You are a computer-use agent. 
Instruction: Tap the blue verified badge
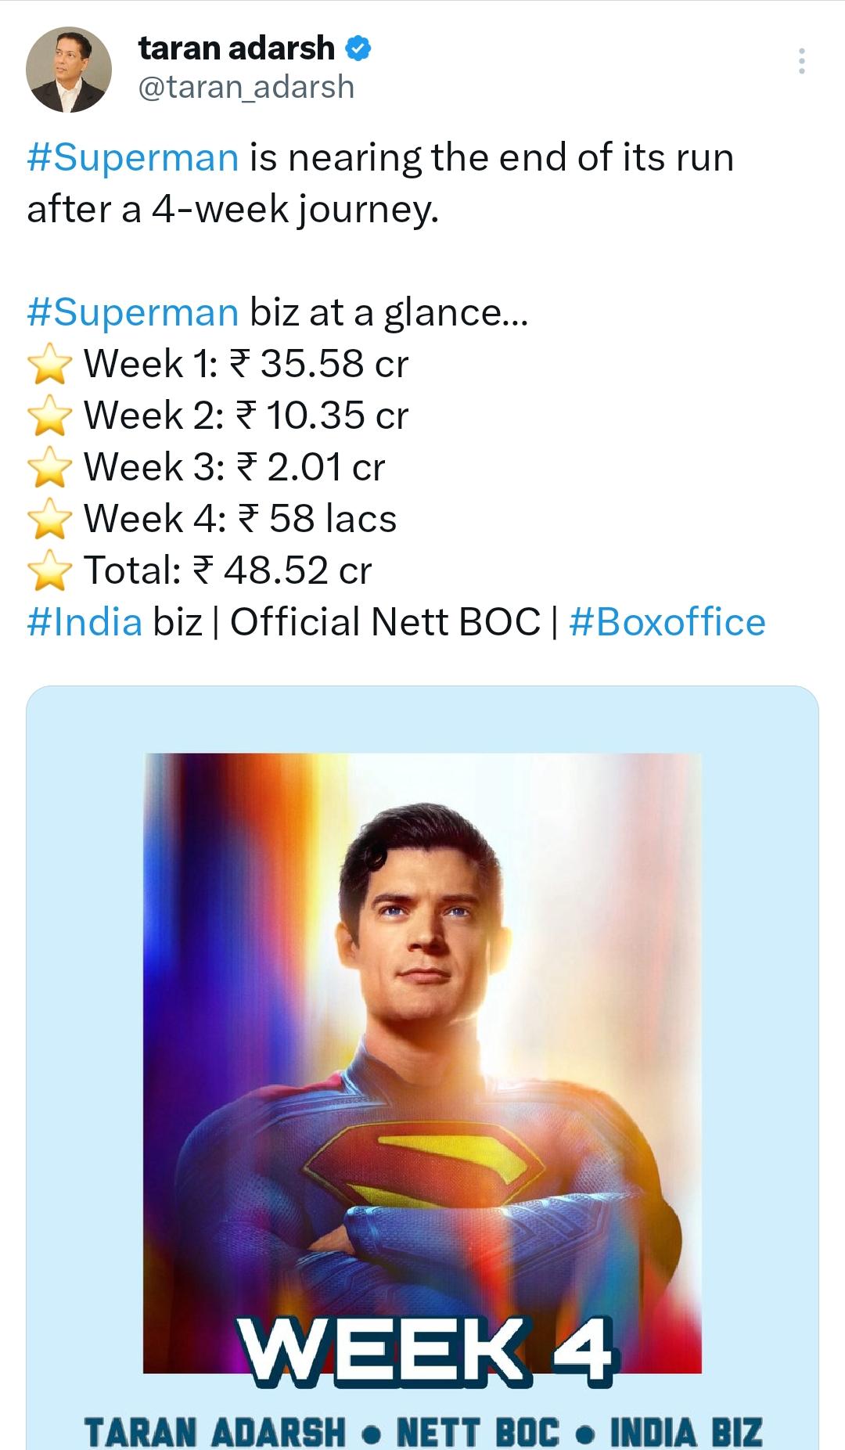(358, 49)
